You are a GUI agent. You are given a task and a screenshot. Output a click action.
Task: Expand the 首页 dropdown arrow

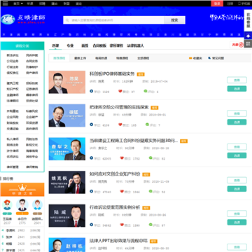pyautogui.click(x=22, y=3)
